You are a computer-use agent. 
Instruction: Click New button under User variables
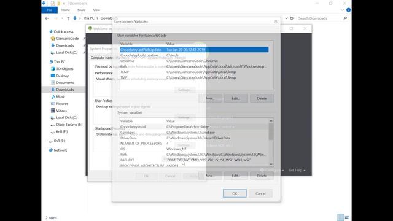click(x=210, y=98)
